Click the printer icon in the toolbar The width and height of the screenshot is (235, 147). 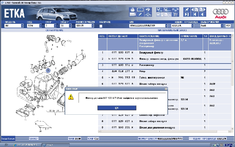133,9
